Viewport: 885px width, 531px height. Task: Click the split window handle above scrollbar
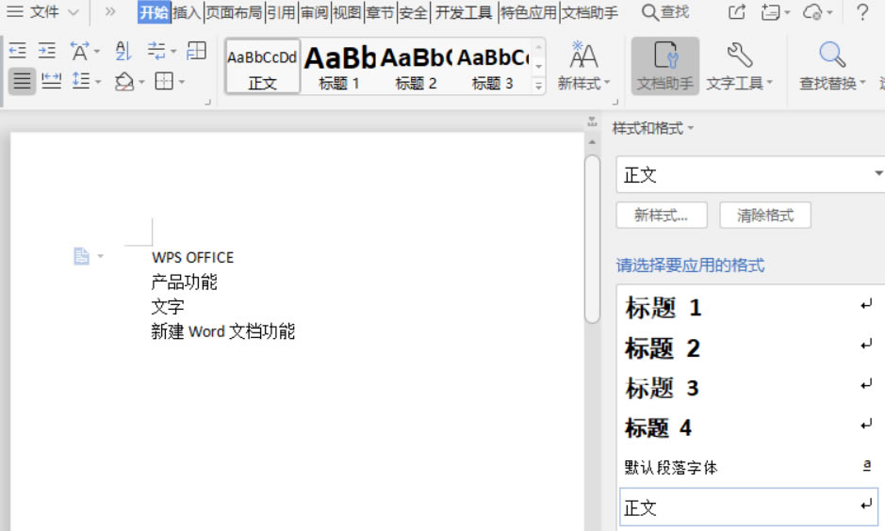click(592, 121)
